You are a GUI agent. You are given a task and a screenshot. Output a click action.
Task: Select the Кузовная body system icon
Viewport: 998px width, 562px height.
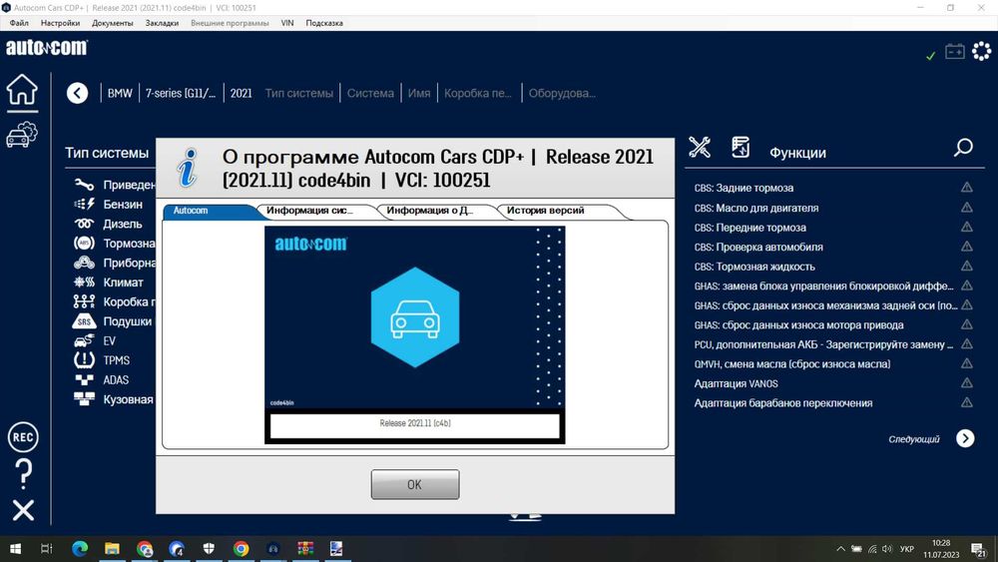coord(84,399)
